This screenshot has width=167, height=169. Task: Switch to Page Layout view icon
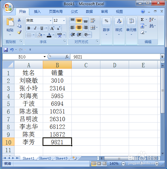99,164
